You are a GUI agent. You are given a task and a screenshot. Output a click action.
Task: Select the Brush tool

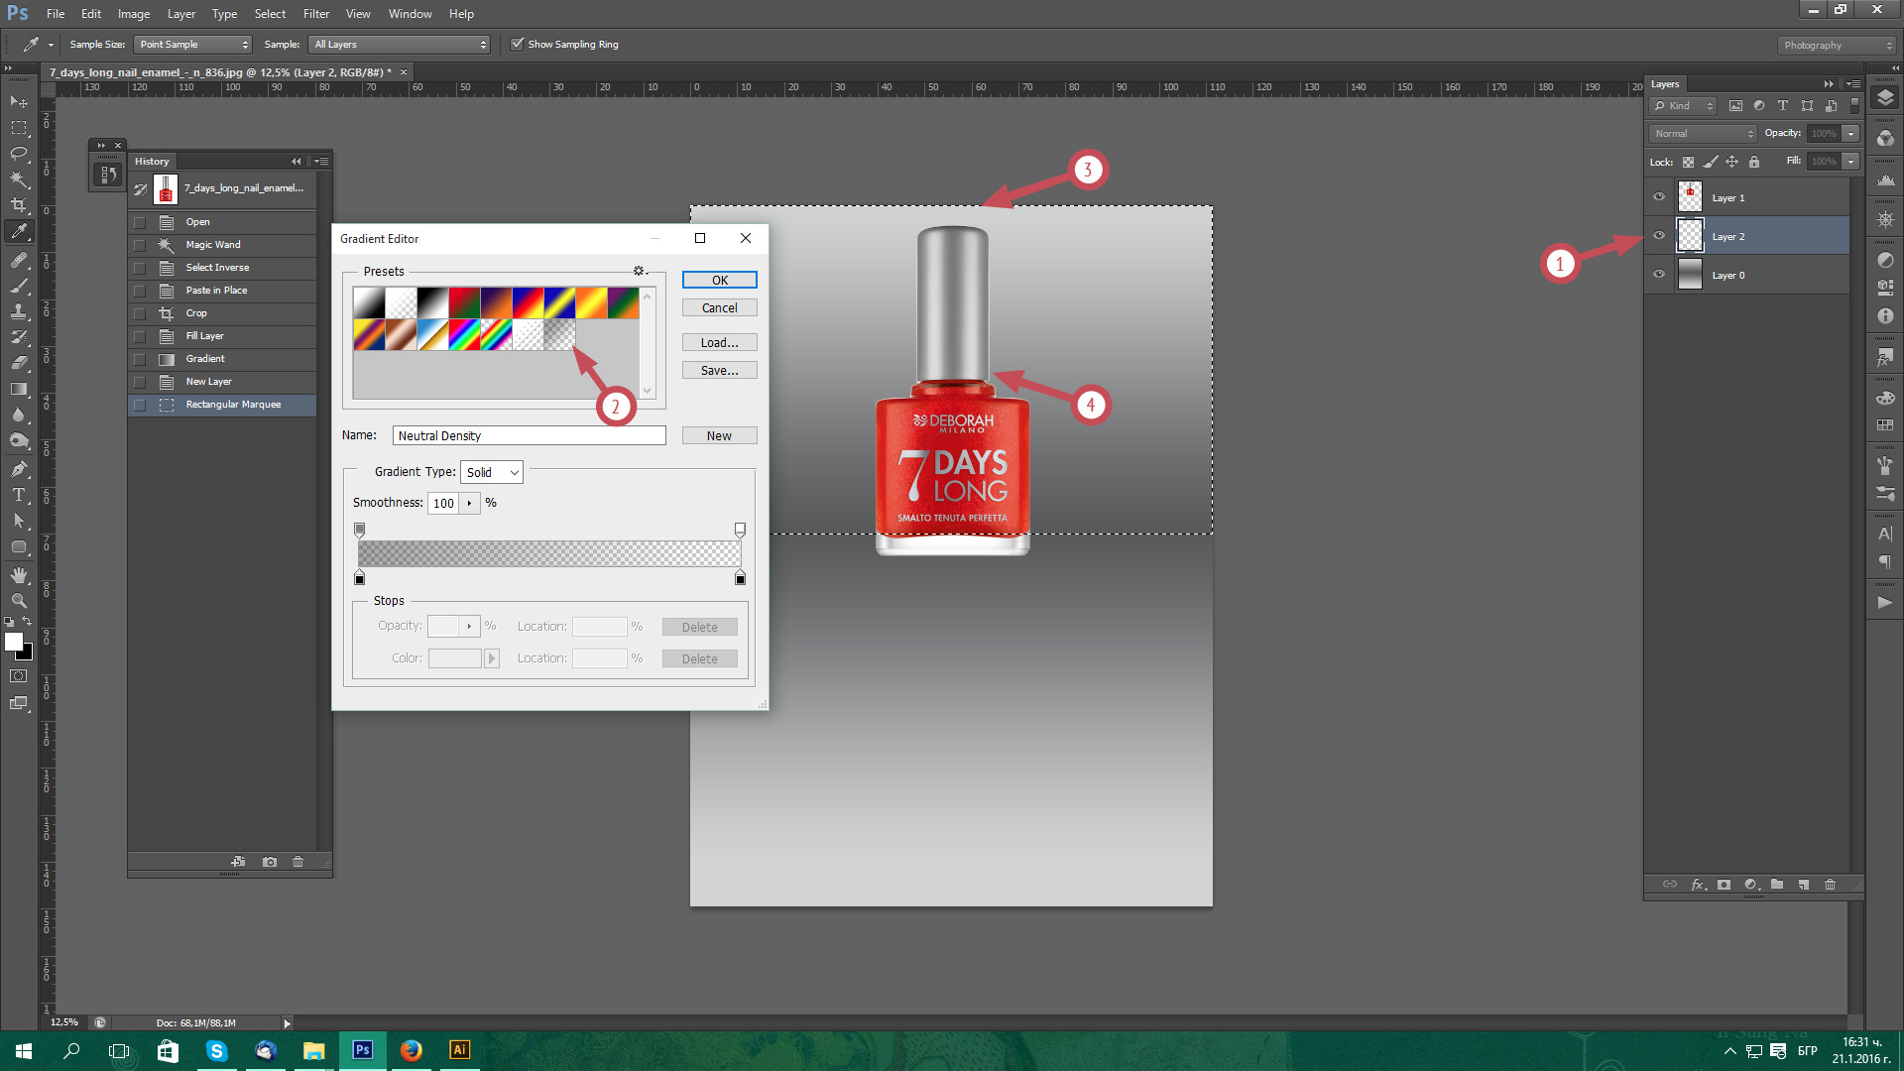coord(19,286)
